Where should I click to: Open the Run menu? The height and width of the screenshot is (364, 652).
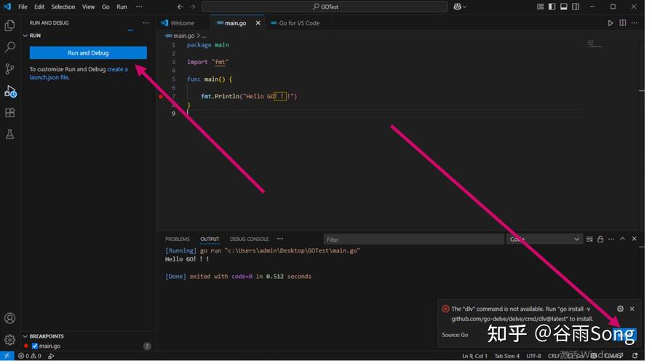click(122, 7)
